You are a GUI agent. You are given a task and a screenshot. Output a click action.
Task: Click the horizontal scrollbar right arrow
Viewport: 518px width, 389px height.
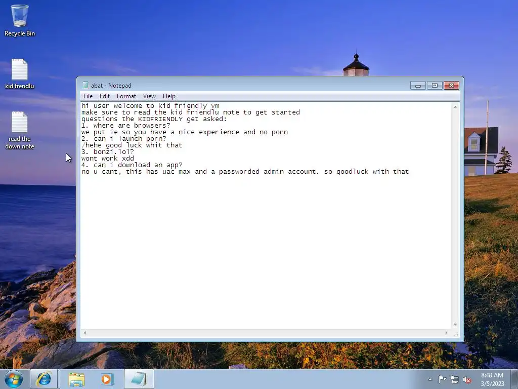(x=446, y=333)
